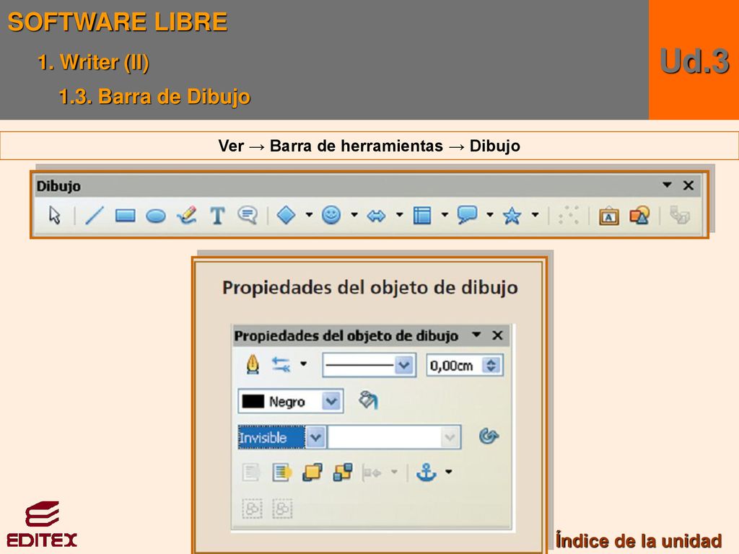Image resolution: width=739 pixels, height=554 pixels.
Task: Click the greyed wrap text page icon
Action: click(x=250, y=472)
